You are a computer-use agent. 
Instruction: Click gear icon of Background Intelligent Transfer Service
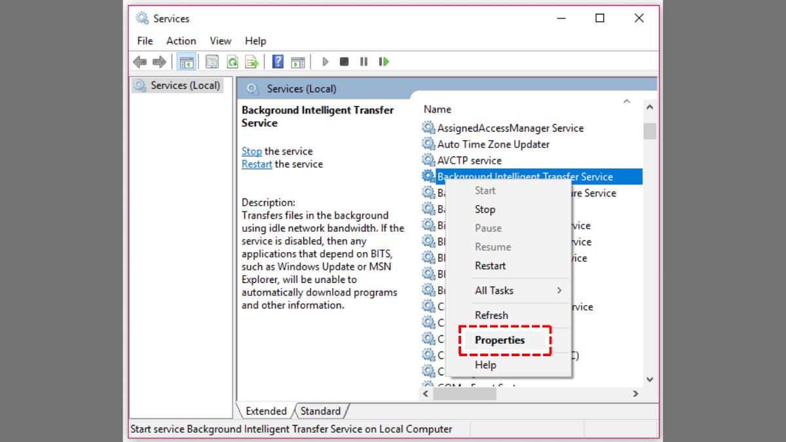[428, 176]
